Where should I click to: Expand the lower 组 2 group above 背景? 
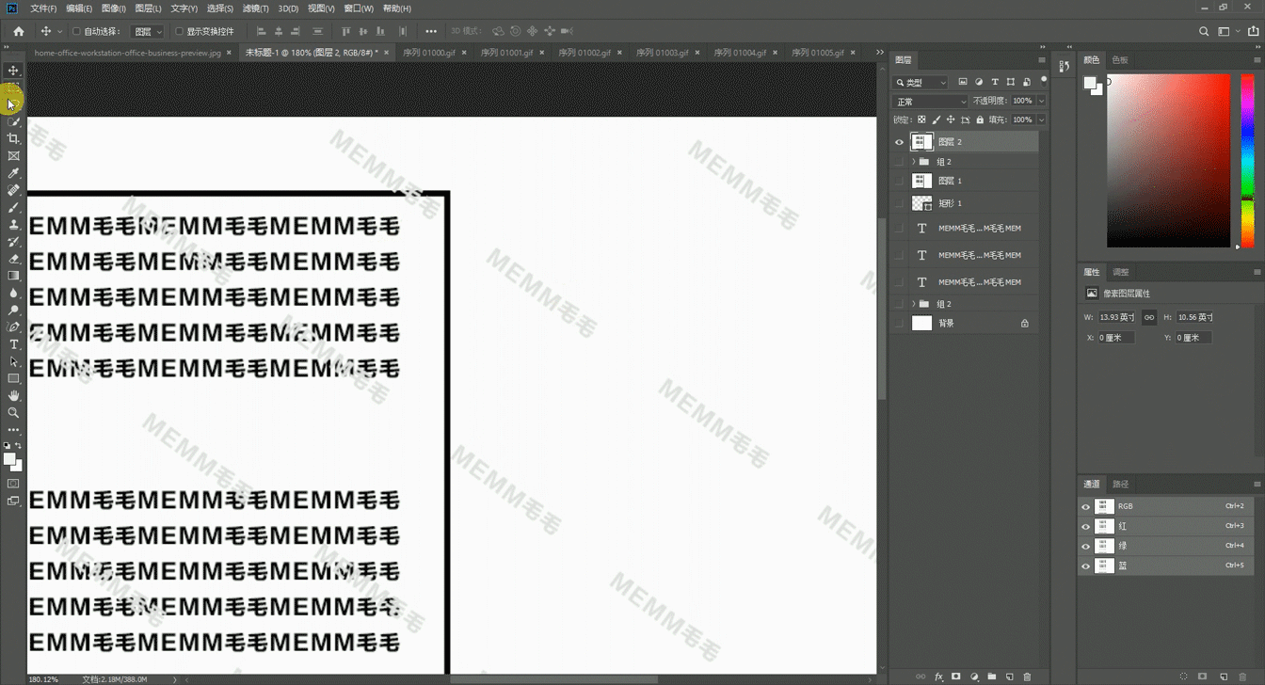pos(914,304)
